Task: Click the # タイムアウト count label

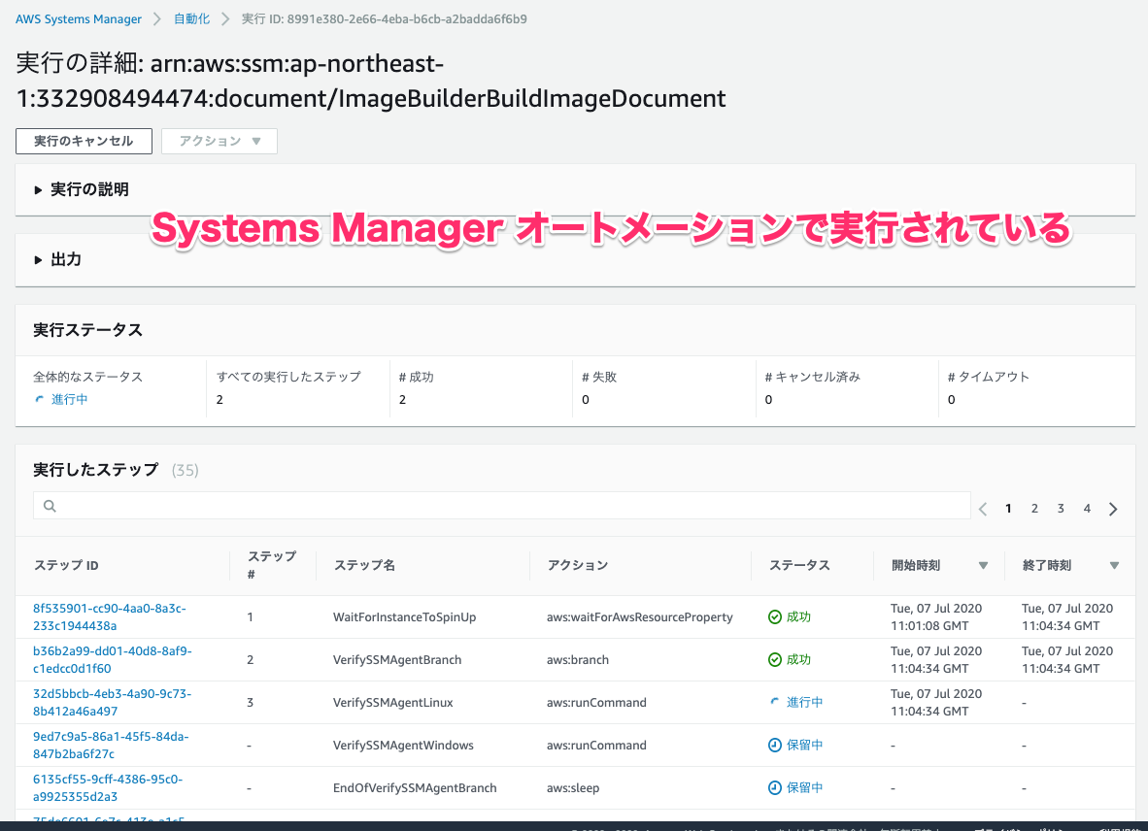Action: (x=989, y=377)
